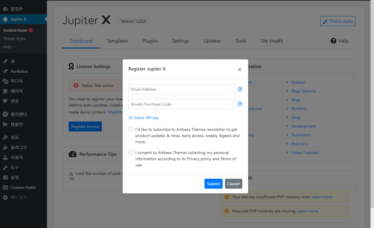Open the Shop documentation link
Viewport: 374px width, 228px height.
pos(296,117)
